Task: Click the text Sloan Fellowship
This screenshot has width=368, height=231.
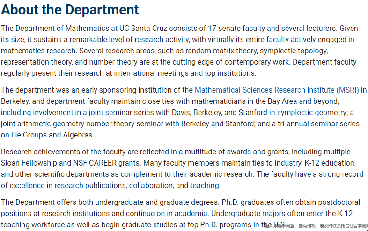Action: point(29,163)
